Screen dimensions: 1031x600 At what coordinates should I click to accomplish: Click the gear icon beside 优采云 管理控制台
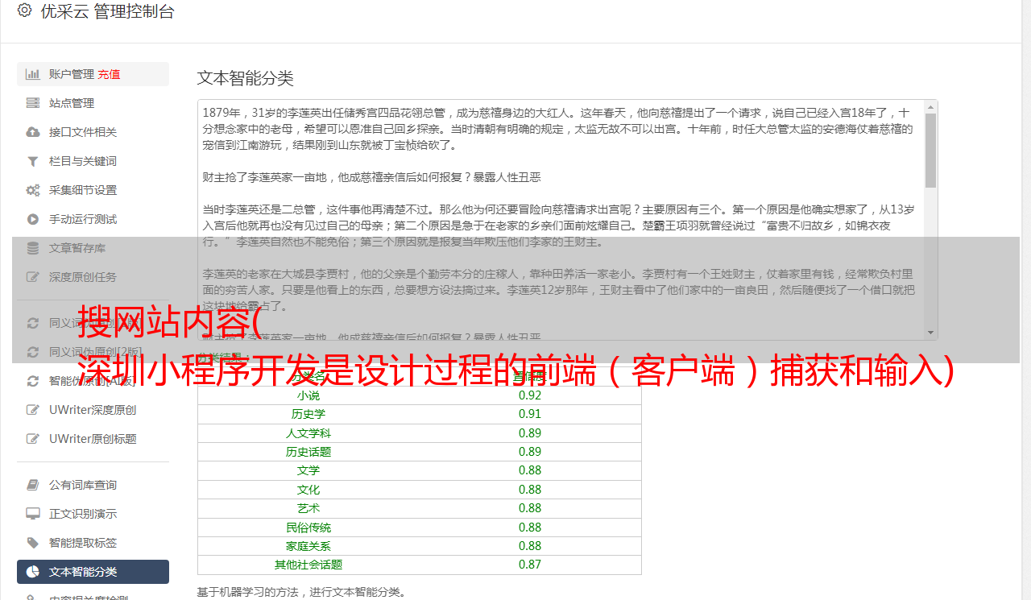click(x=24, y=11)
